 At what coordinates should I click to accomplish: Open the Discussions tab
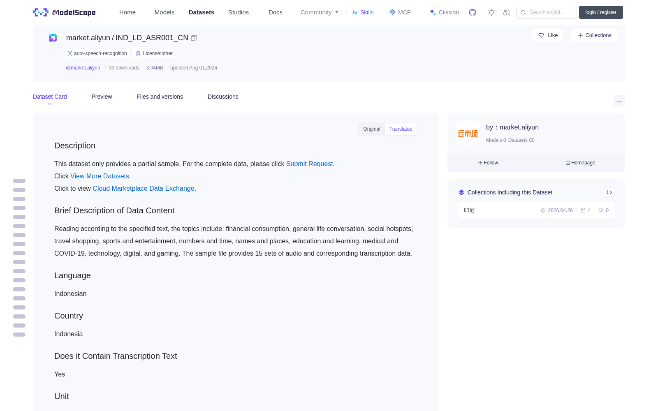click(x=223, y=97)
